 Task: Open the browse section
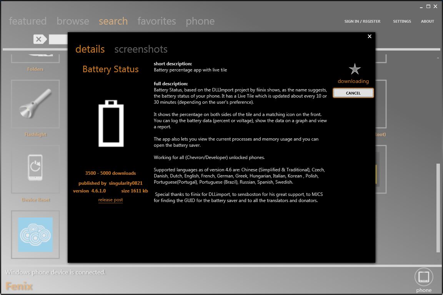pos(73,21)
